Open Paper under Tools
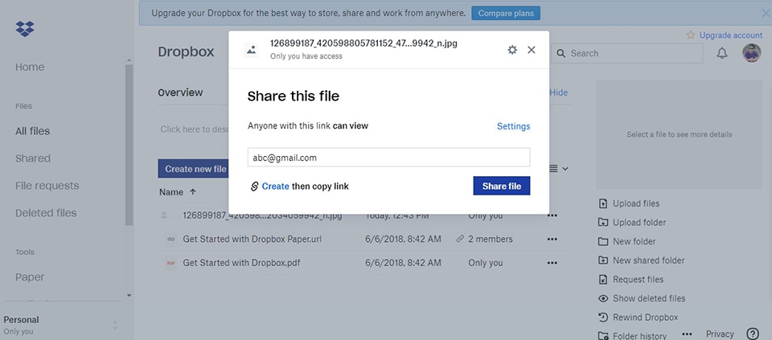This screenshot has height=340, width=772. click(x=30, y=277)
